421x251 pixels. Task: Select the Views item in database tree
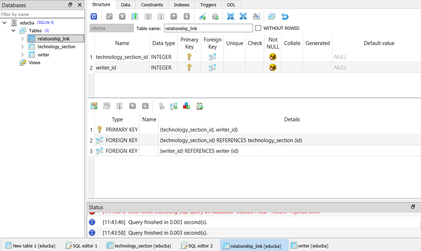(34, 63)
